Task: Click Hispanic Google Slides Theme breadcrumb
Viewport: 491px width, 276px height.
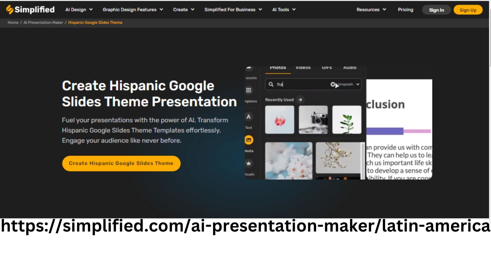Action: (95, 22)
